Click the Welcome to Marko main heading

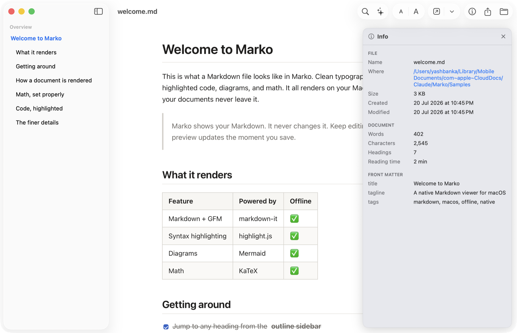pos(217,49)
